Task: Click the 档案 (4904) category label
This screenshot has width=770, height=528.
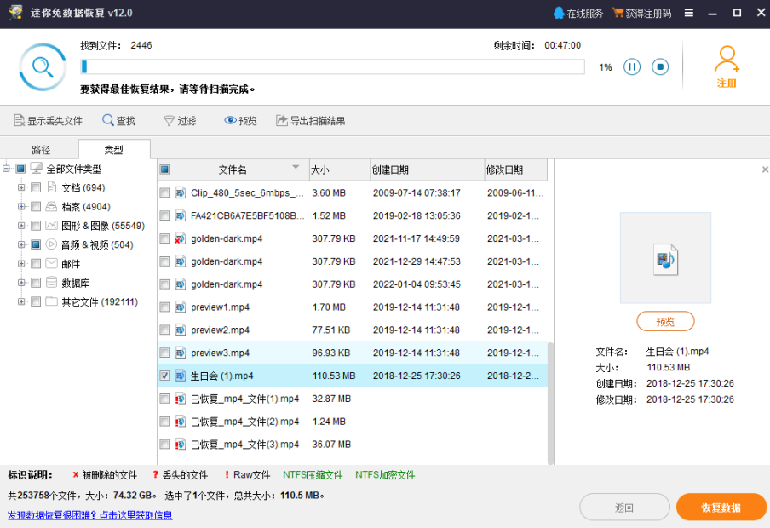Action: tap(86, 207)
